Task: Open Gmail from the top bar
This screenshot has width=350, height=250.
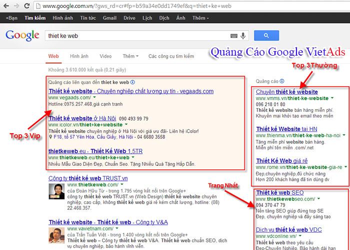Action: pos(109,18)
